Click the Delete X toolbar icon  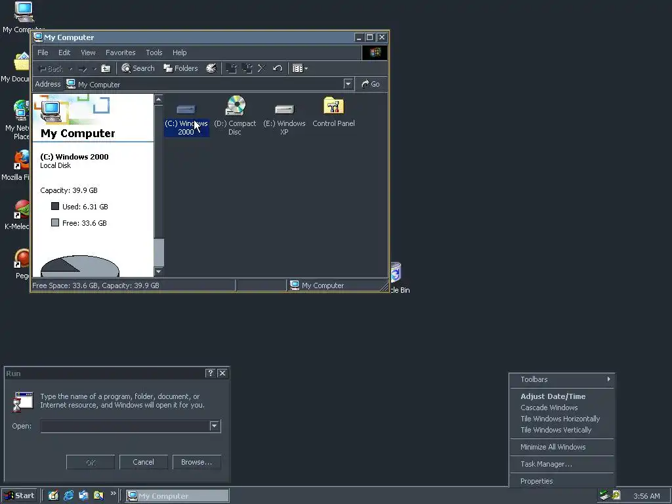tap(262, 68)
